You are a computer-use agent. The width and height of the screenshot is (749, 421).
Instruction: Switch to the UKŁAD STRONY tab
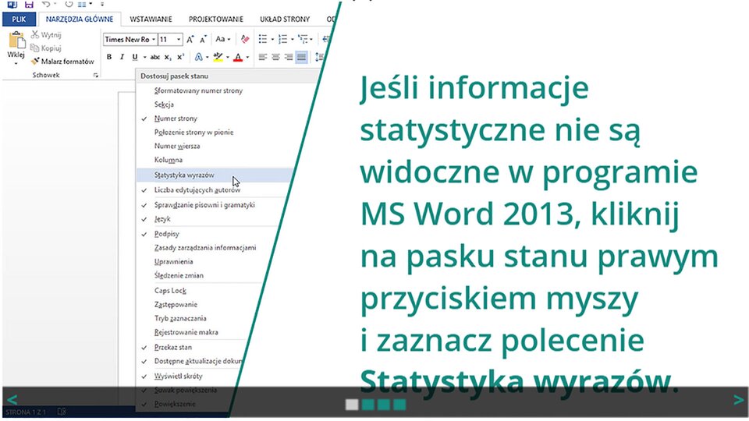click(x=285, y=19)
